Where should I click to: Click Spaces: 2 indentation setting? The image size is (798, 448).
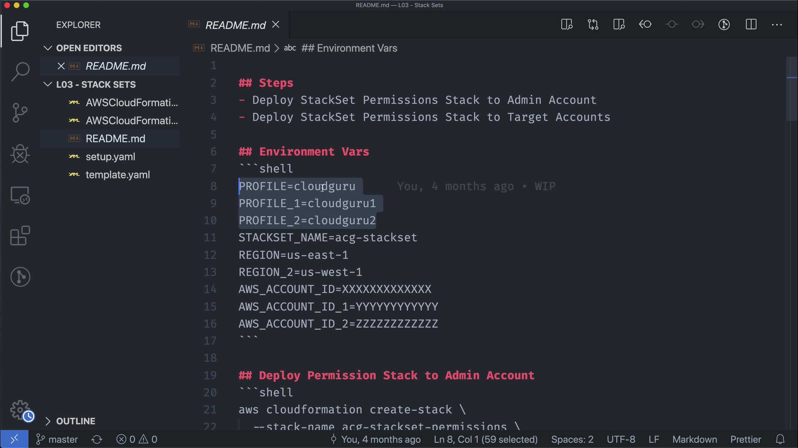(572, 439)
